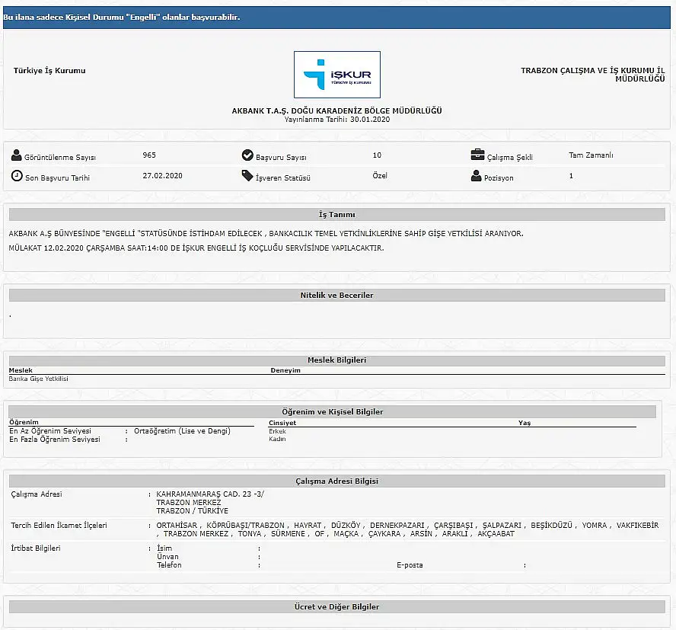The height and width of the screenshot is (630, 676).
Task: Select the blue banner about 'Engelli' applicants
Action: [336, 18]
